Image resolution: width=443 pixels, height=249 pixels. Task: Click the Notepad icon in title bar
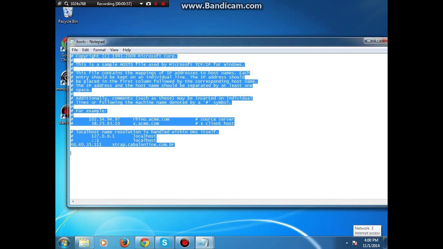pyautogui.click(x=72, y=42)
